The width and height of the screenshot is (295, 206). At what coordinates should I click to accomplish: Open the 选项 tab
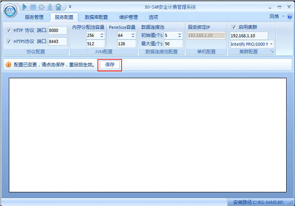[x=154, y=17]
